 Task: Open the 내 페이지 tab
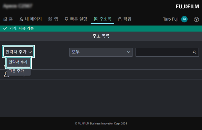31,19
